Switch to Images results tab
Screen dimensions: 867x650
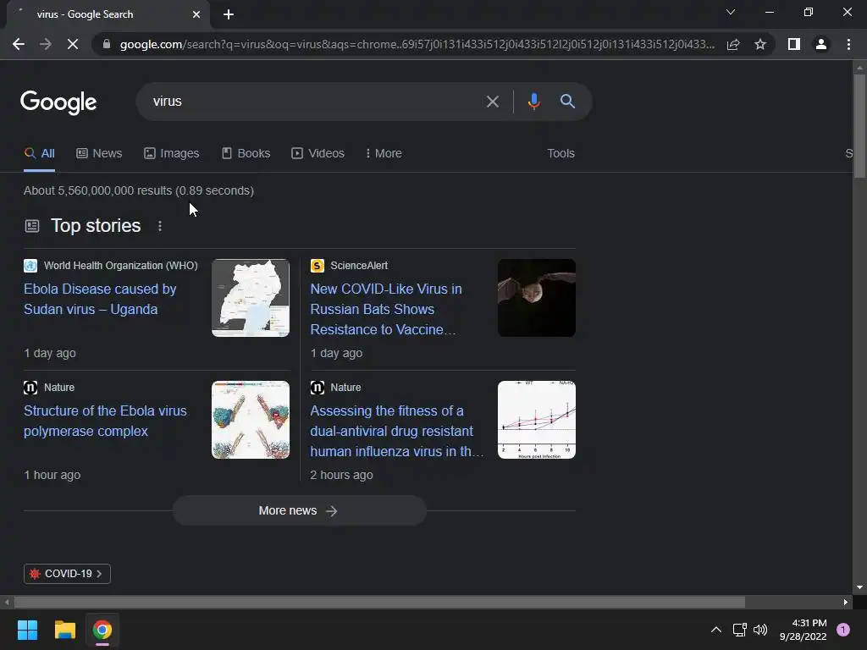point(171,153)
